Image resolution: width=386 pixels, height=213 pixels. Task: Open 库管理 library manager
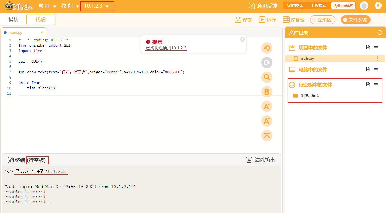pyautogui.click(x=293, y=20)
